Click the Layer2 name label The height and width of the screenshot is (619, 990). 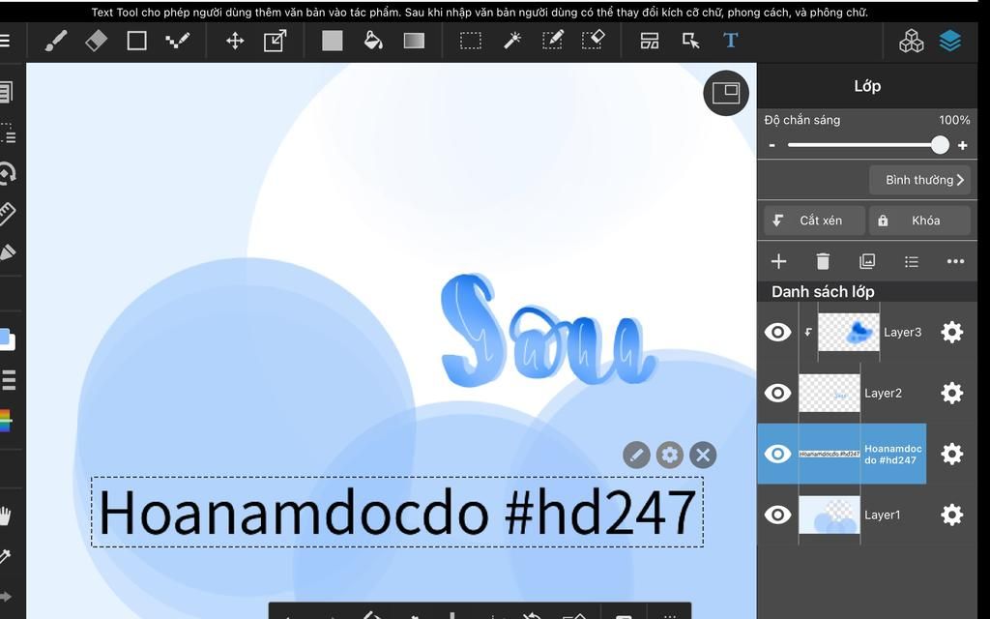coord(883,393)
